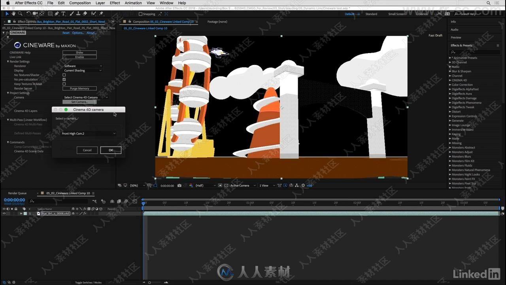Expand Blur & Sharpen effects category
Viewport: 506px width, 285px height.
450,71
